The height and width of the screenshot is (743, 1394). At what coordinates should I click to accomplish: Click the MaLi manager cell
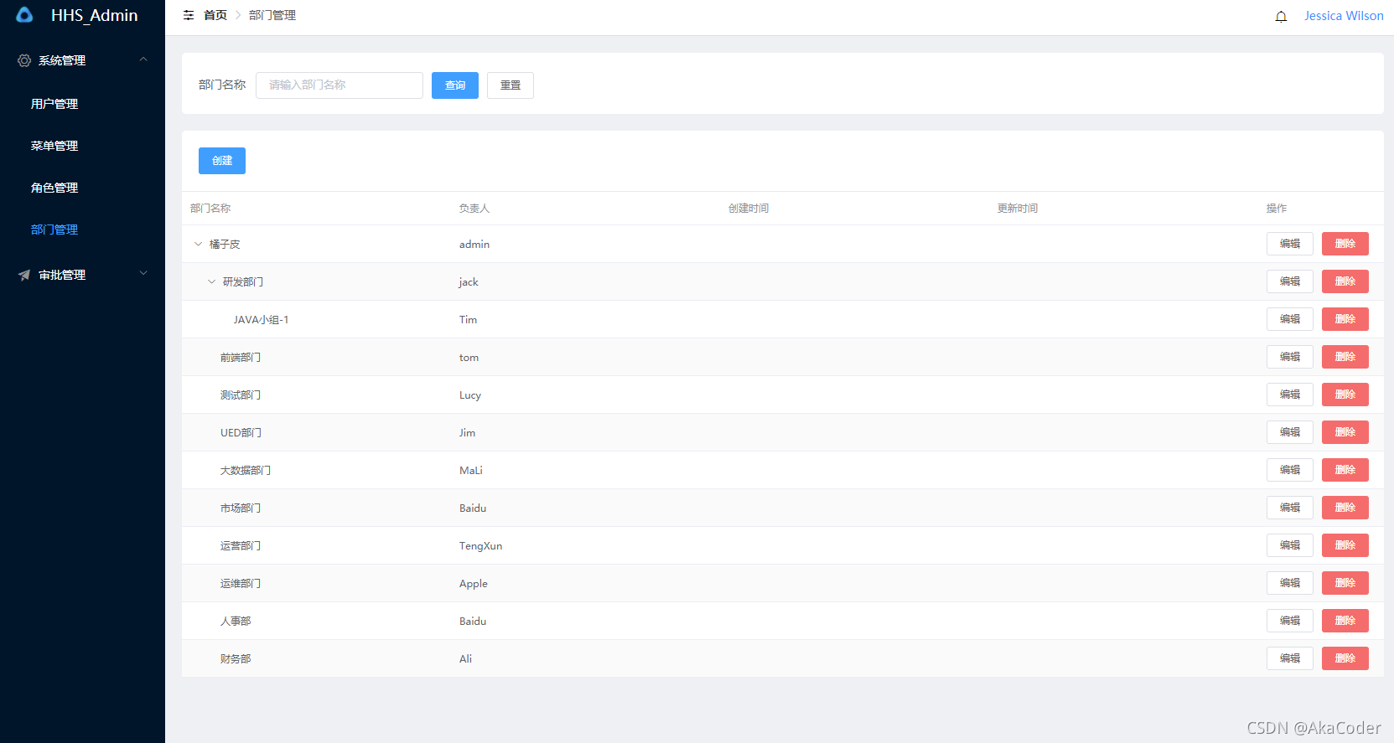[x=471, y=471]
